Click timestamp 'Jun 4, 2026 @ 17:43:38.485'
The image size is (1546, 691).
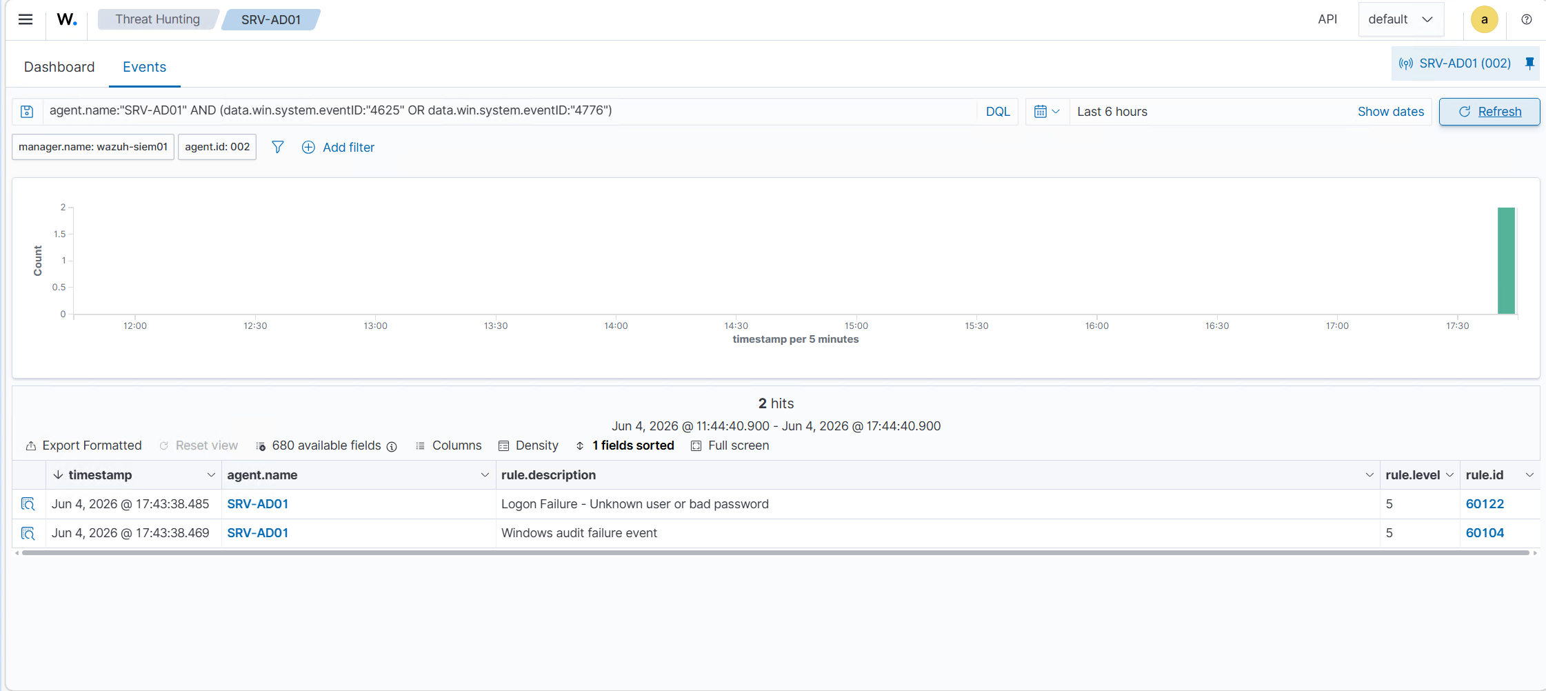tap(130, 504)
